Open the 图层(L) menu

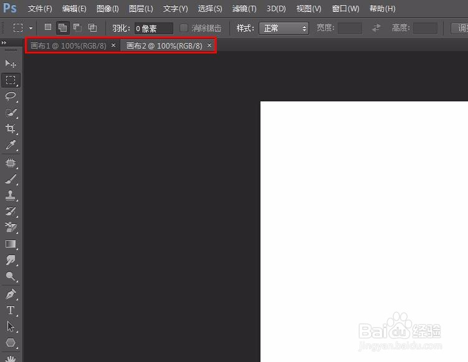(141, 9)
